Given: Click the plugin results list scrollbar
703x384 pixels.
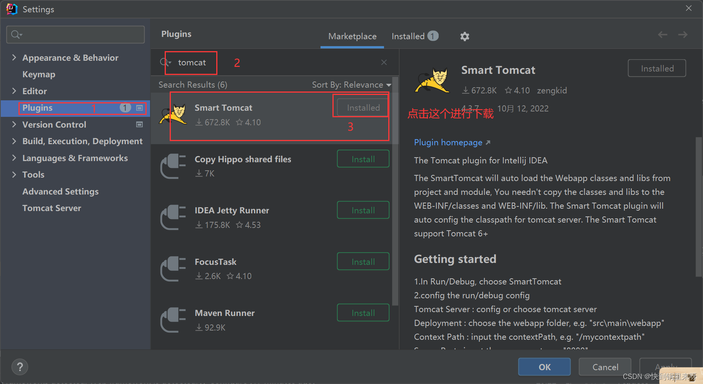Looking at the screenshot, I should point(395,190).
